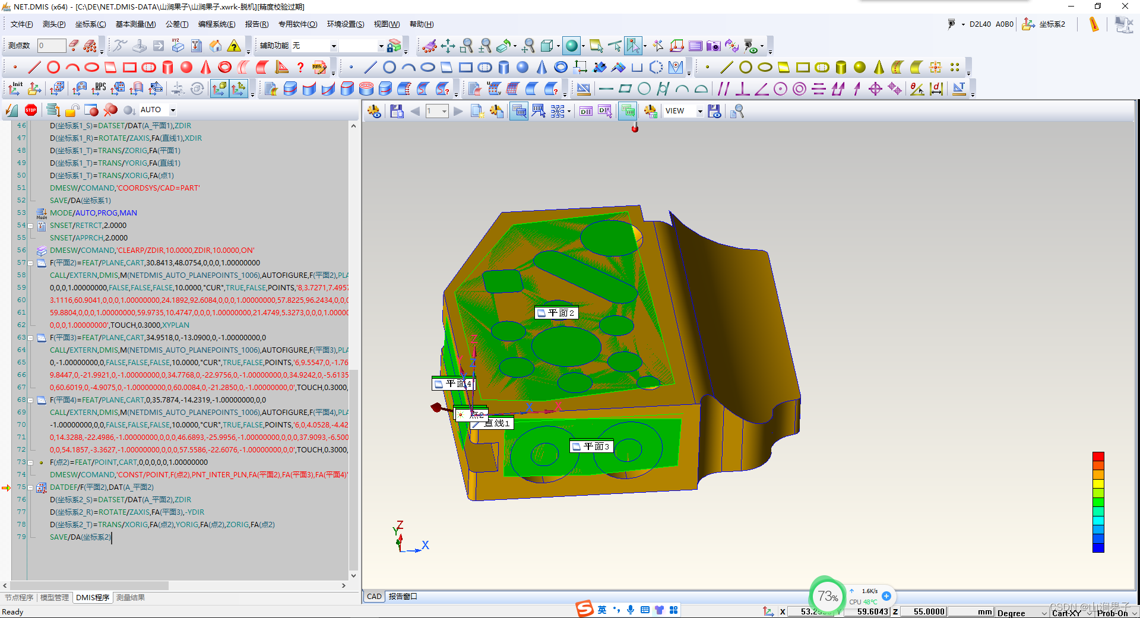Click the home position icon
The width and height of the screenshot is (1140, 618).
click(216, 46)
